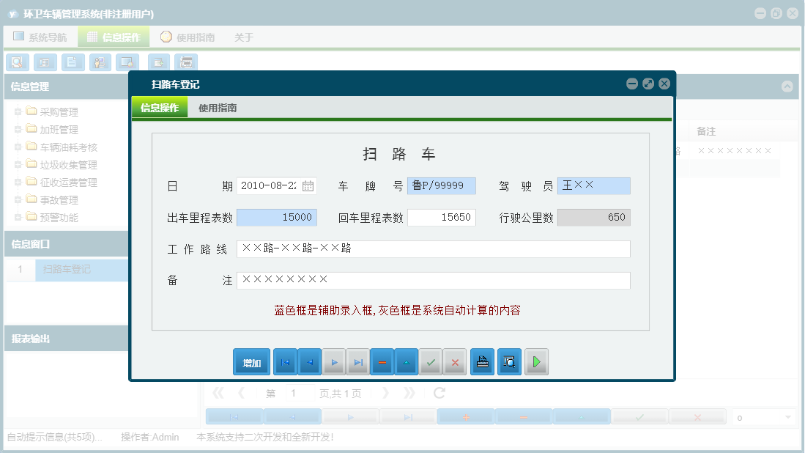The image size is (805, 453).
Task: Jump to first record with the navigation icon
Action: tap(285, 361)
